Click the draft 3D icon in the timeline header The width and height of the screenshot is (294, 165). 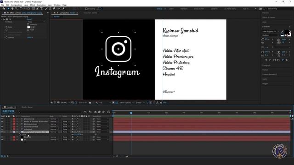pyautogui.click(x=90, y=112)
